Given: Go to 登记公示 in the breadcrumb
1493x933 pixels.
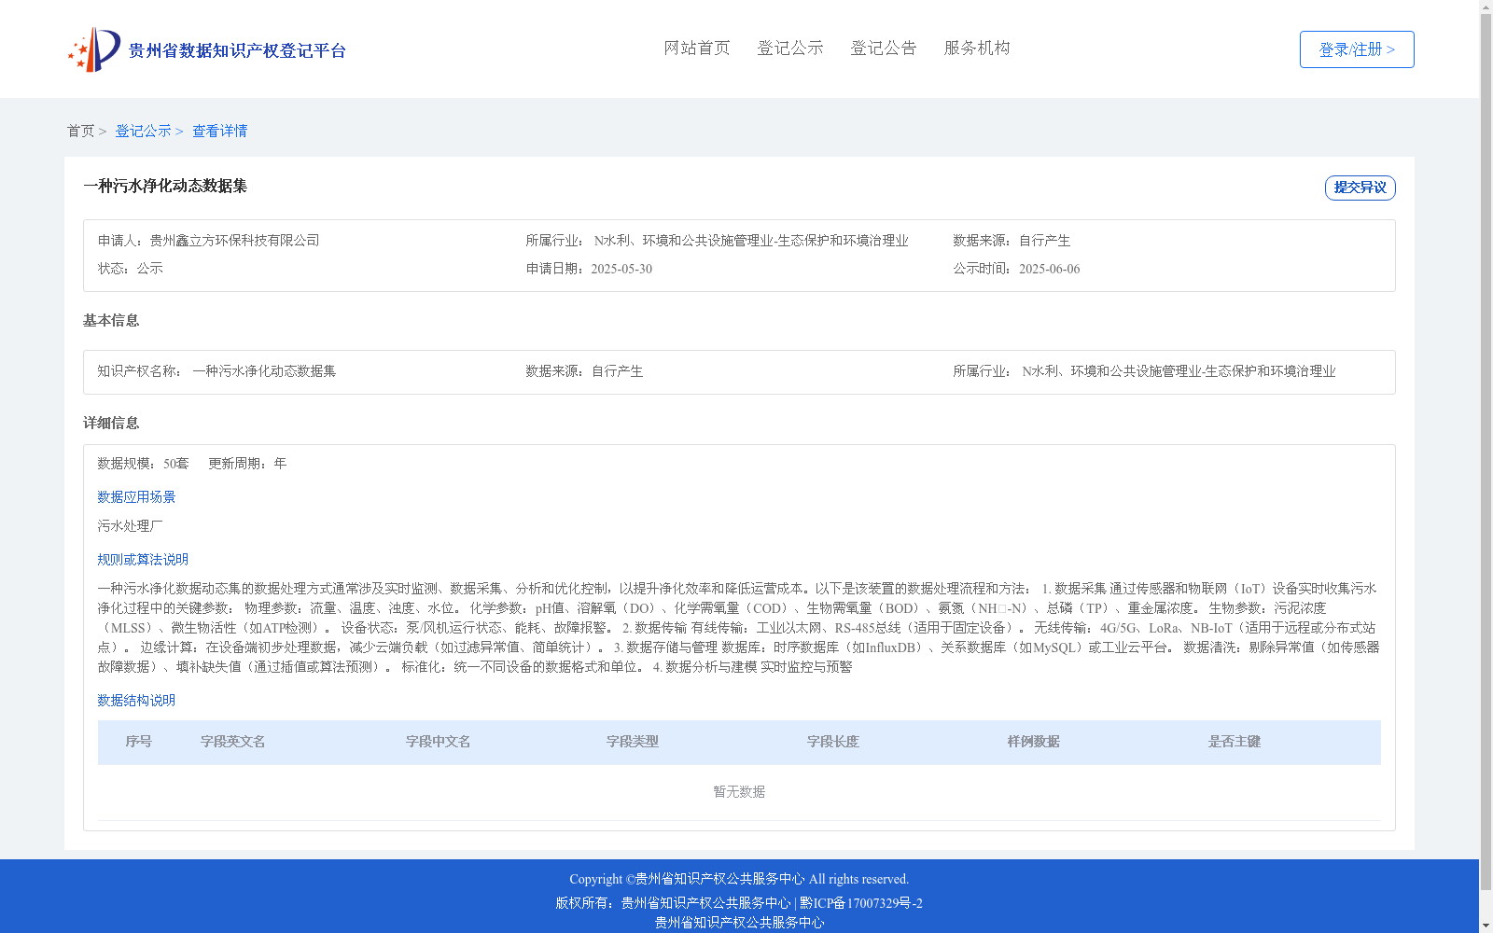Looking at the screenshot, I should coord(143,131).
